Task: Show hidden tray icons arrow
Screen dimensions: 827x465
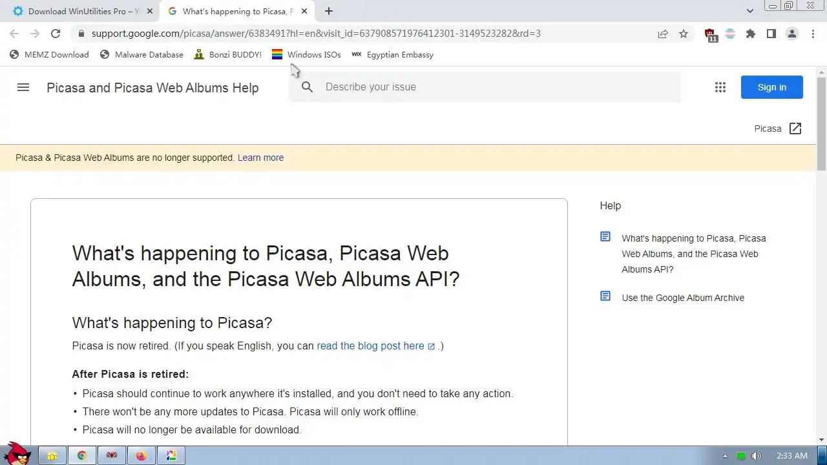Action: (x=725, y=456)
